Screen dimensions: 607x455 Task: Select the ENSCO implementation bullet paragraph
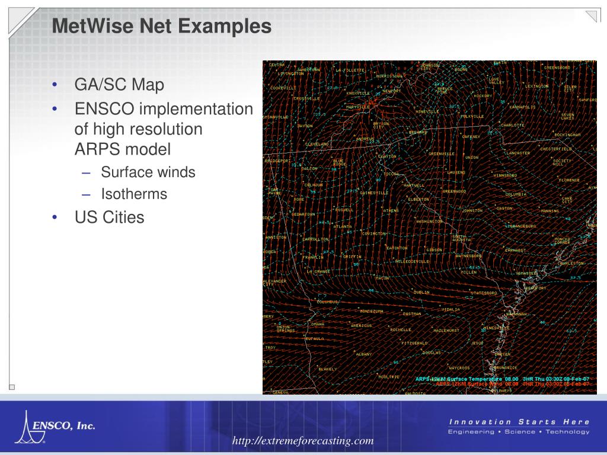click(164, 129)
